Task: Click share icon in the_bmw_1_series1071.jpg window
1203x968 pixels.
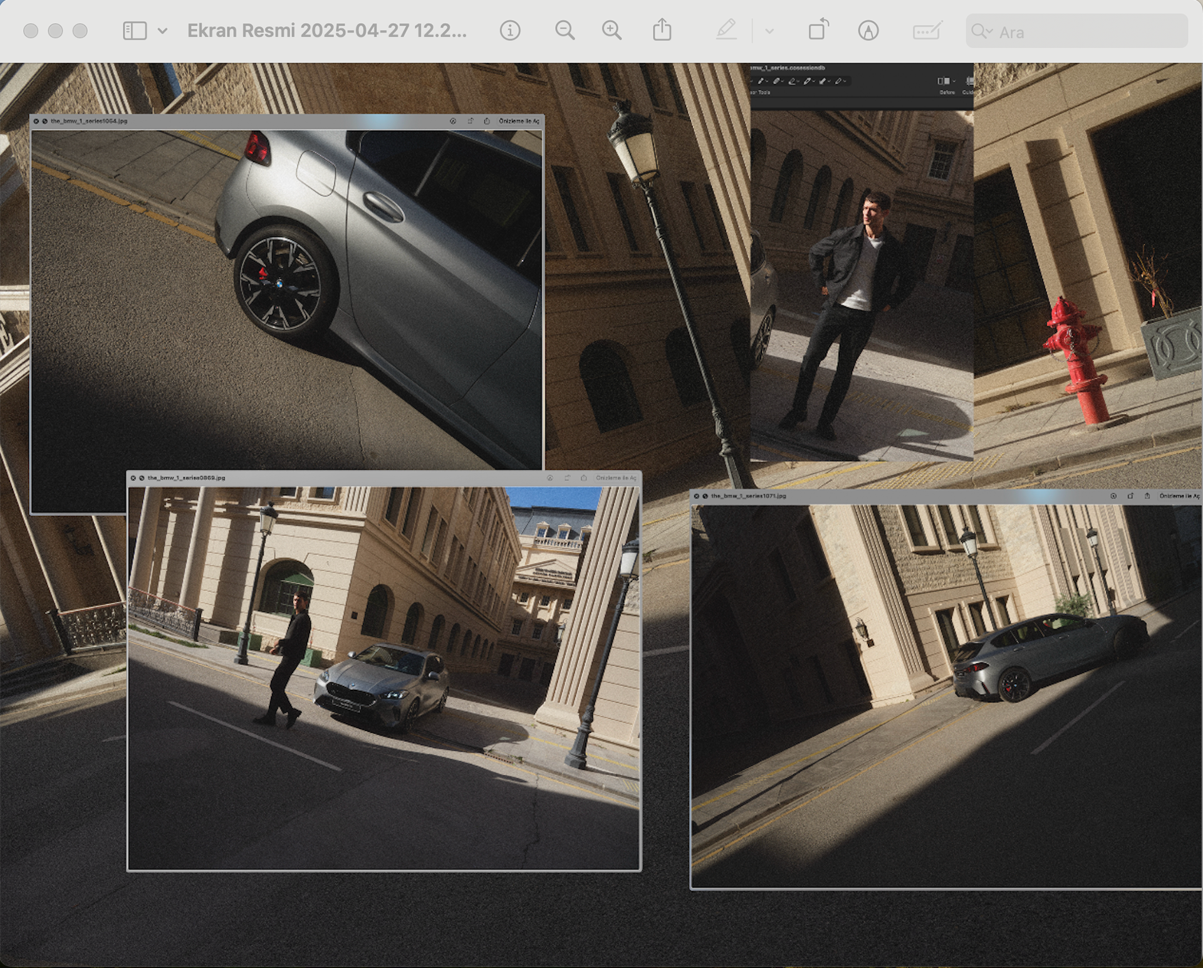Action: point(1147,496)
